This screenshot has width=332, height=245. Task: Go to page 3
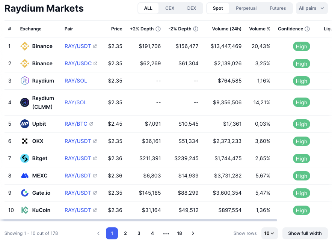[139, 233]
